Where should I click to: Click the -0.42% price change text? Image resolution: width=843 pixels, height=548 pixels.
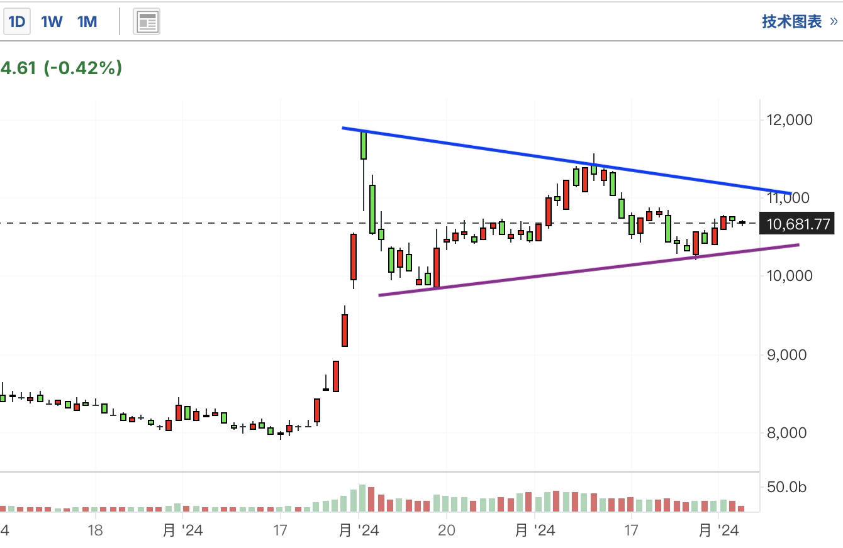click(x=82, y=68)
